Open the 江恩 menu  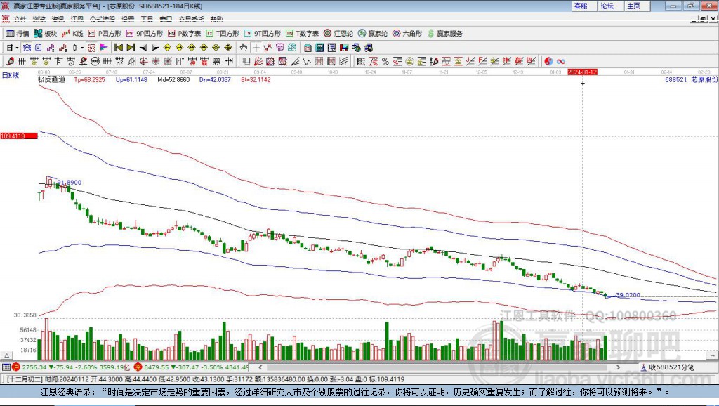(77, 19)
